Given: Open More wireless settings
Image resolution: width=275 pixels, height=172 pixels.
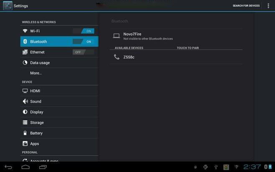Looking at the screenshot, I should tap(59, 73).
